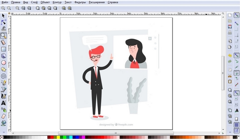Open the Контур menu
240x140 pixels.
pos(57,2)
